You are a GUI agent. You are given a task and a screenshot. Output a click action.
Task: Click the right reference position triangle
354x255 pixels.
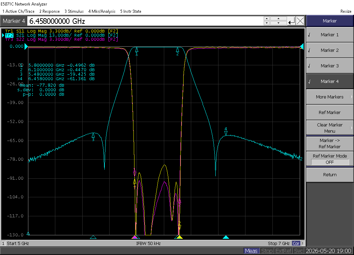click(302, 47)
